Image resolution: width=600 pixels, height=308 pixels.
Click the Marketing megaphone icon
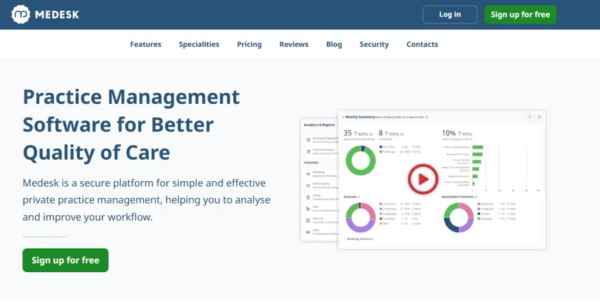(x=308, y=174)
